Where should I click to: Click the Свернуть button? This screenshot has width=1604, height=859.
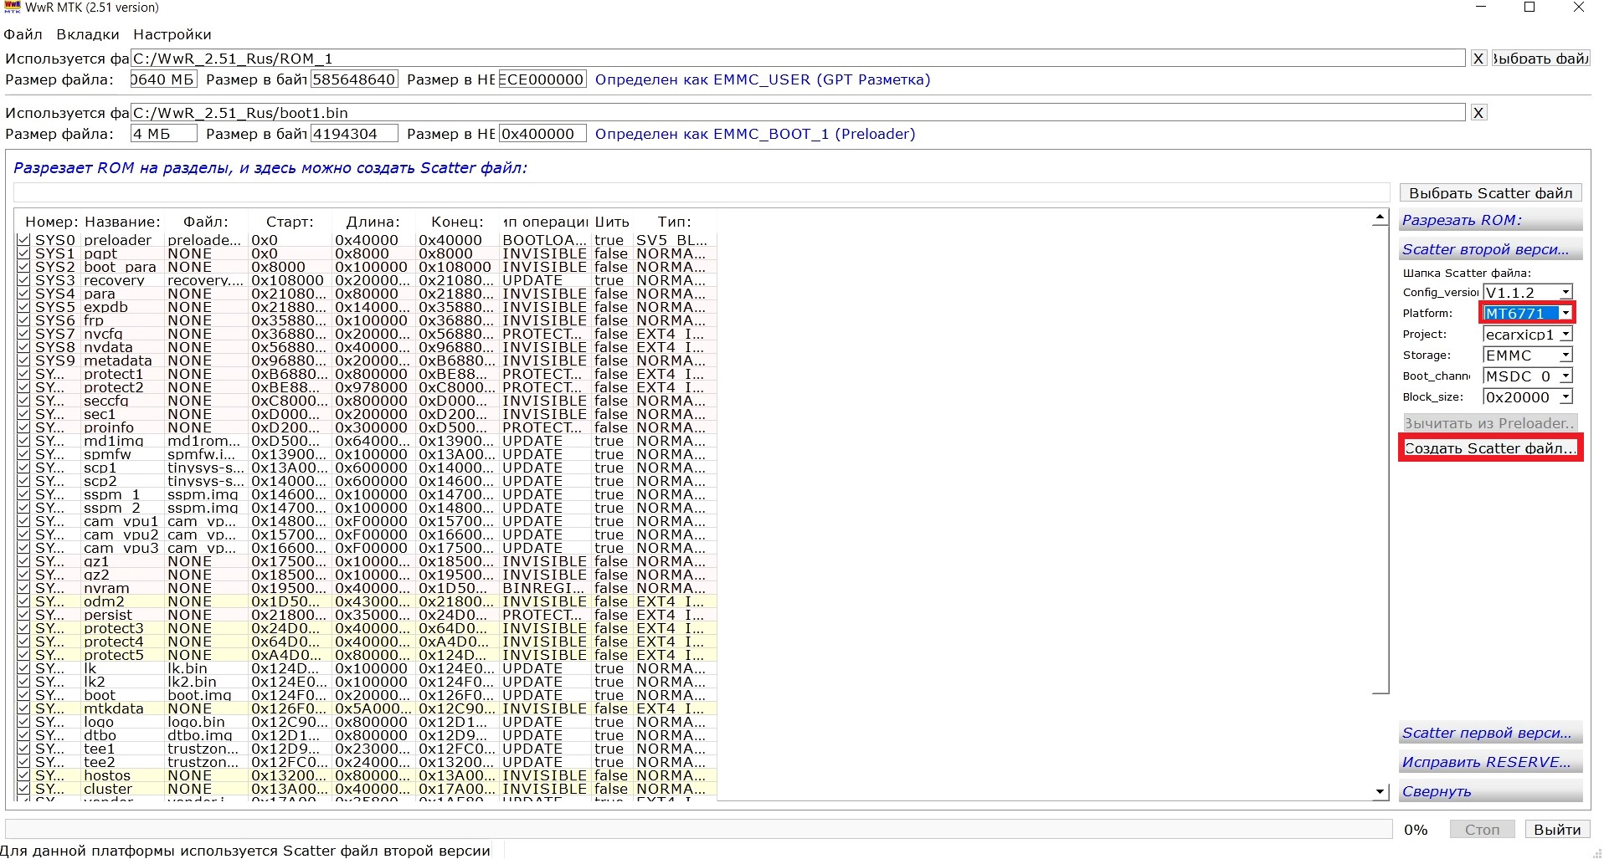pos(1490,791)
